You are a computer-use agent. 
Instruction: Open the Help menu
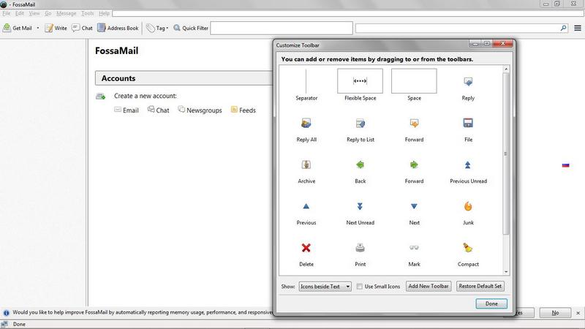[x=104, y=13]
